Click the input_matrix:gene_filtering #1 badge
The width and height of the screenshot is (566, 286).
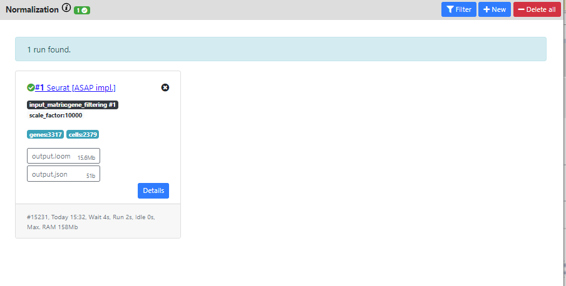(73, 105)
